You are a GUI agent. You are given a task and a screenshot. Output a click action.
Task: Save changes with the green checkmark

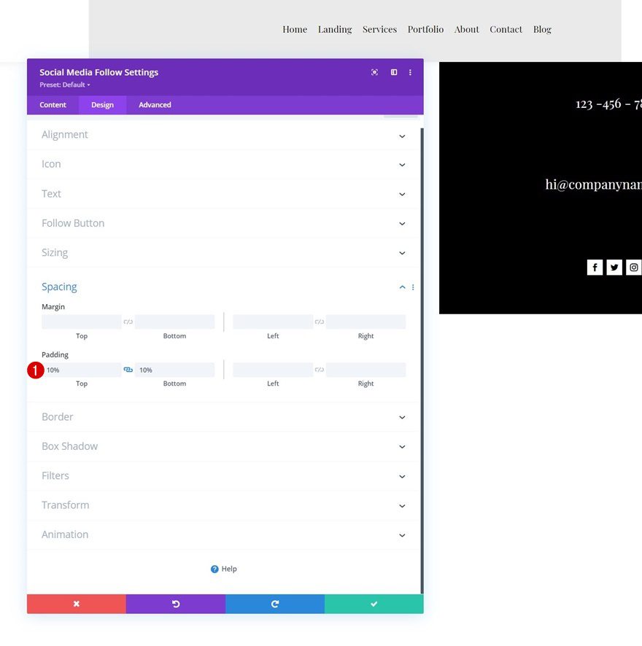point(374,604)
